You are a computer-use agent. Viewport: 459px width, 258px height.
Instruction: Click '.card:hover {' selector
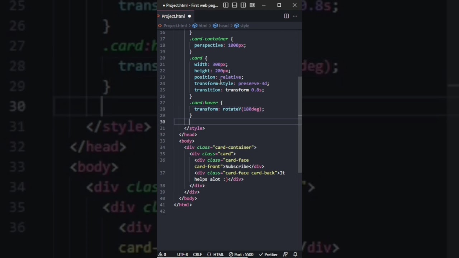206,103
